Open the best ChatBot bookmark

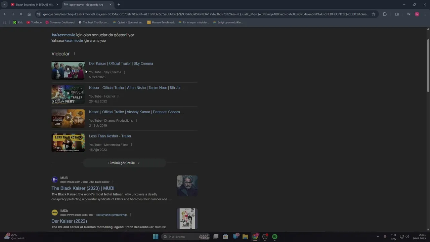point(94,23)
